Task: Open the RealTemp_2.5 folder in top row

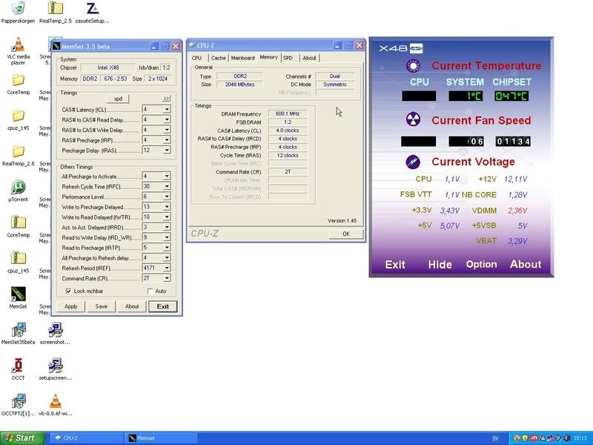Action: coord(55,9)
